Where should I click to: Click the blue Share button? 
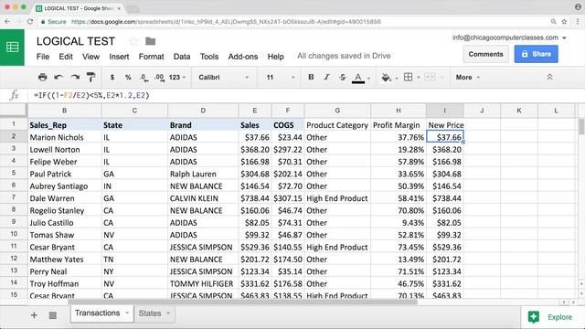[x=537, y=54]
